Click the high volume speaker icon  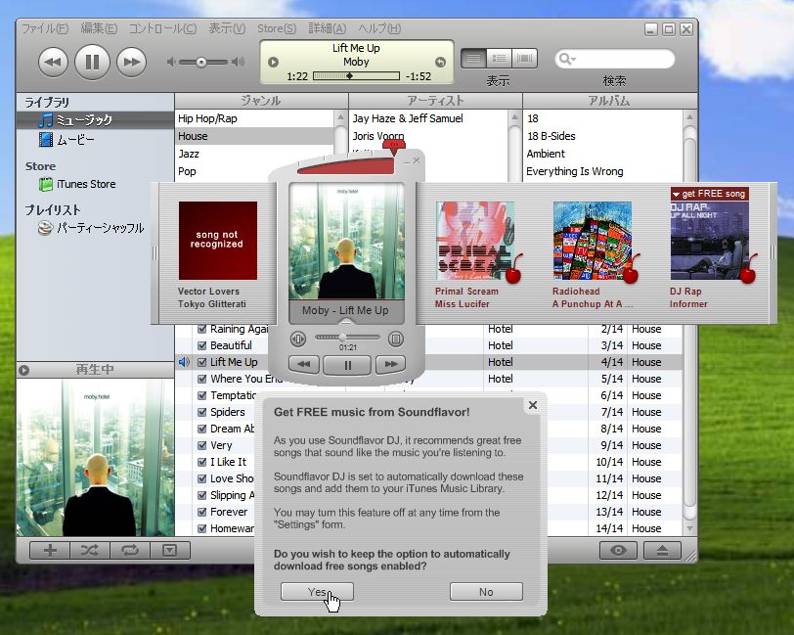[x=238, y=62]
